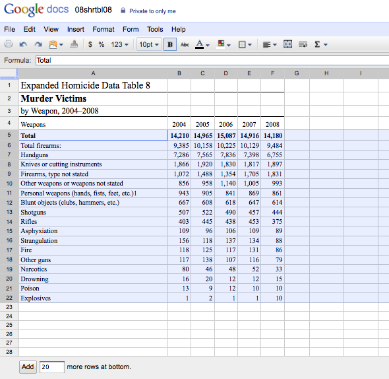Undo the last action
This screenshot has width=389, height=379.
23,44
